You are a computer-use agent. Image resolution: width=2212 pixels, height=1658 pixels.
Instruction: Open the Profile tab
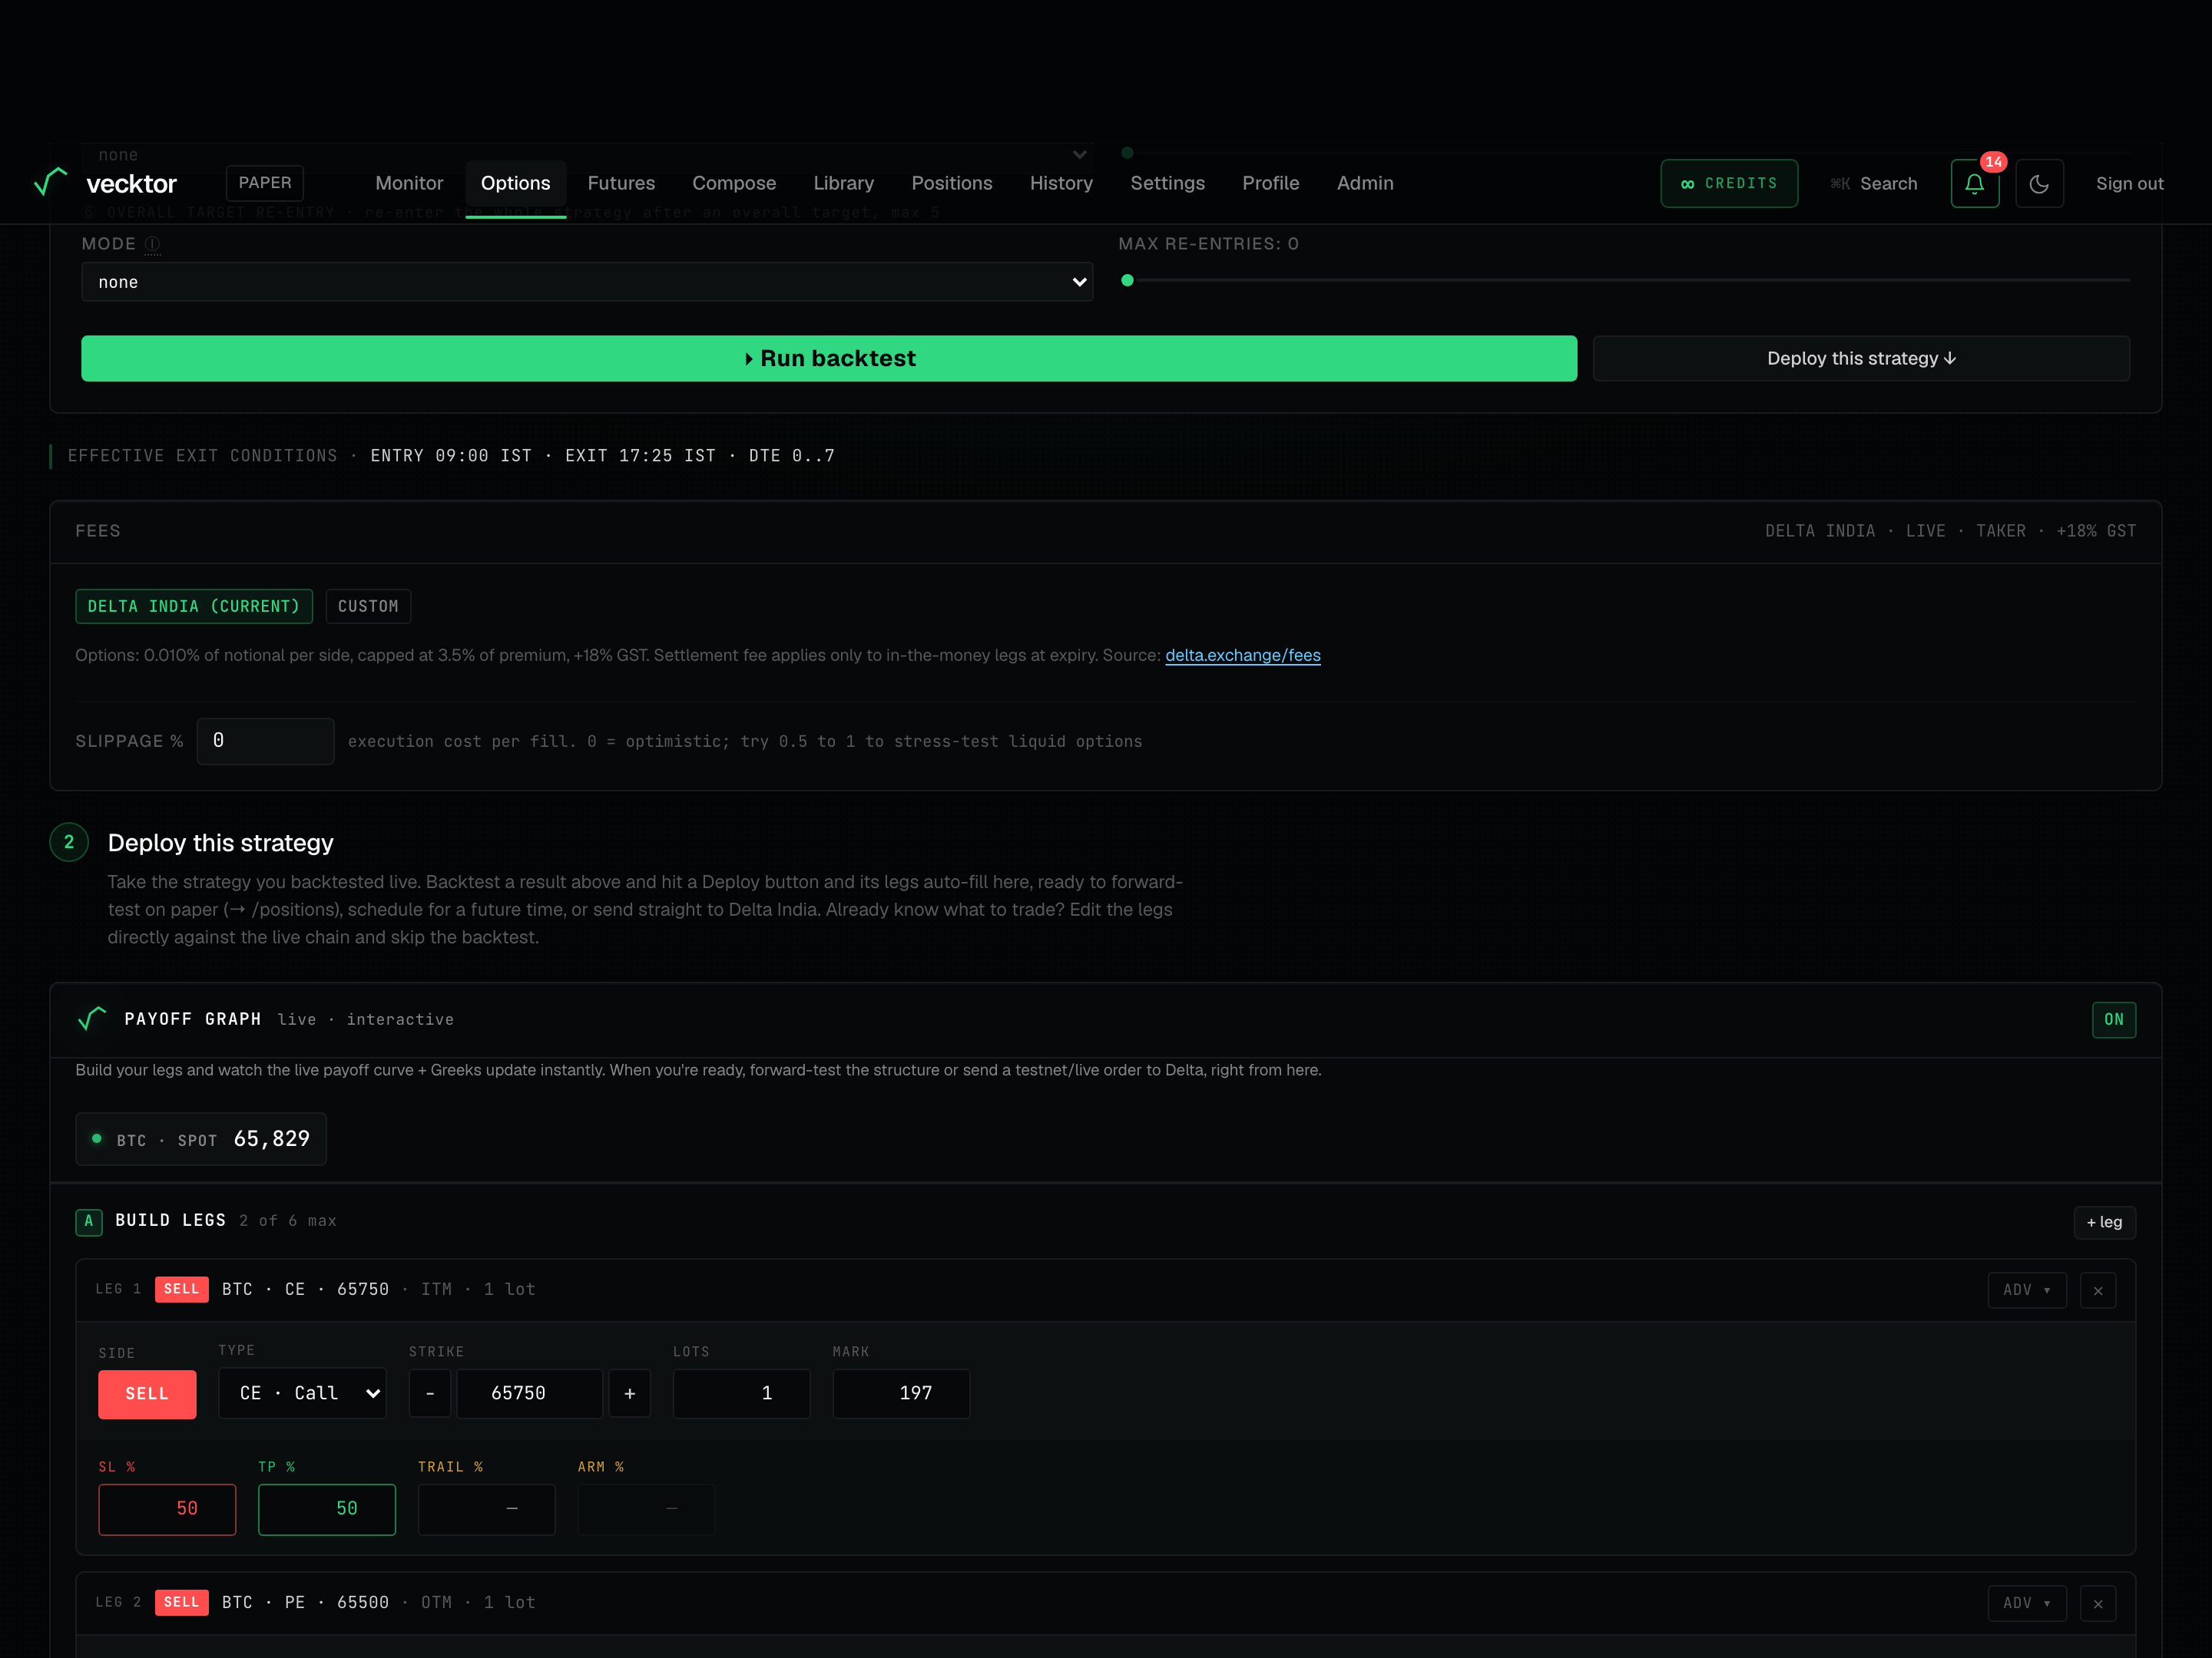pos(1270,183)
